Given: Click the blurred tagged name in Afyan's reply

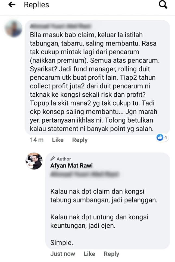Looking at the screenshot, I should point(85,174).
